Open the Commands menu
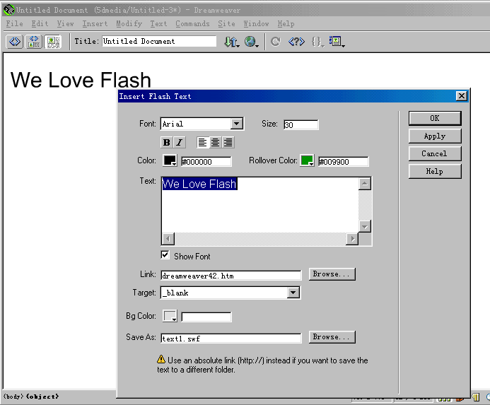 (192, 24)
